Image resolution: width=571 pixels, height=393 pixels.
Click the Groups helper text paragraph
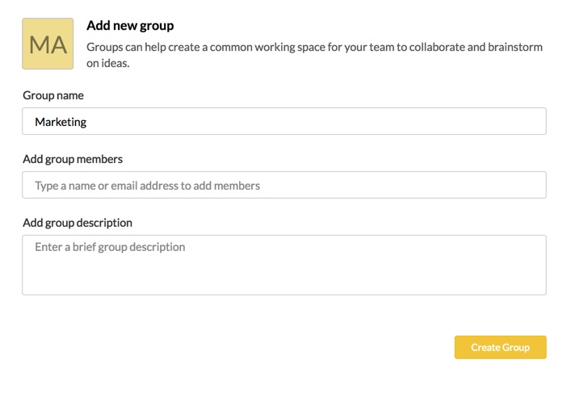point(314,47)
